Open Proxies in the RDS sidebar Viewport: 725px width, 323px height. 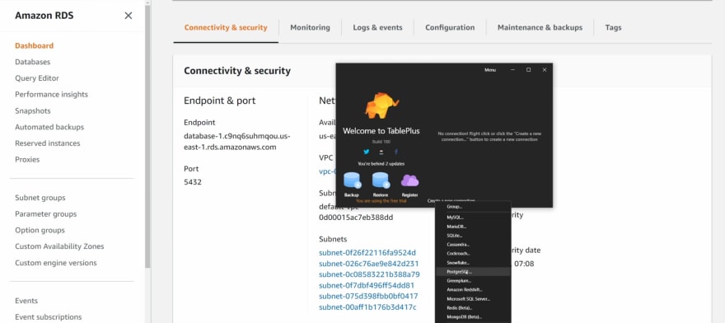(x=27, y=160)
